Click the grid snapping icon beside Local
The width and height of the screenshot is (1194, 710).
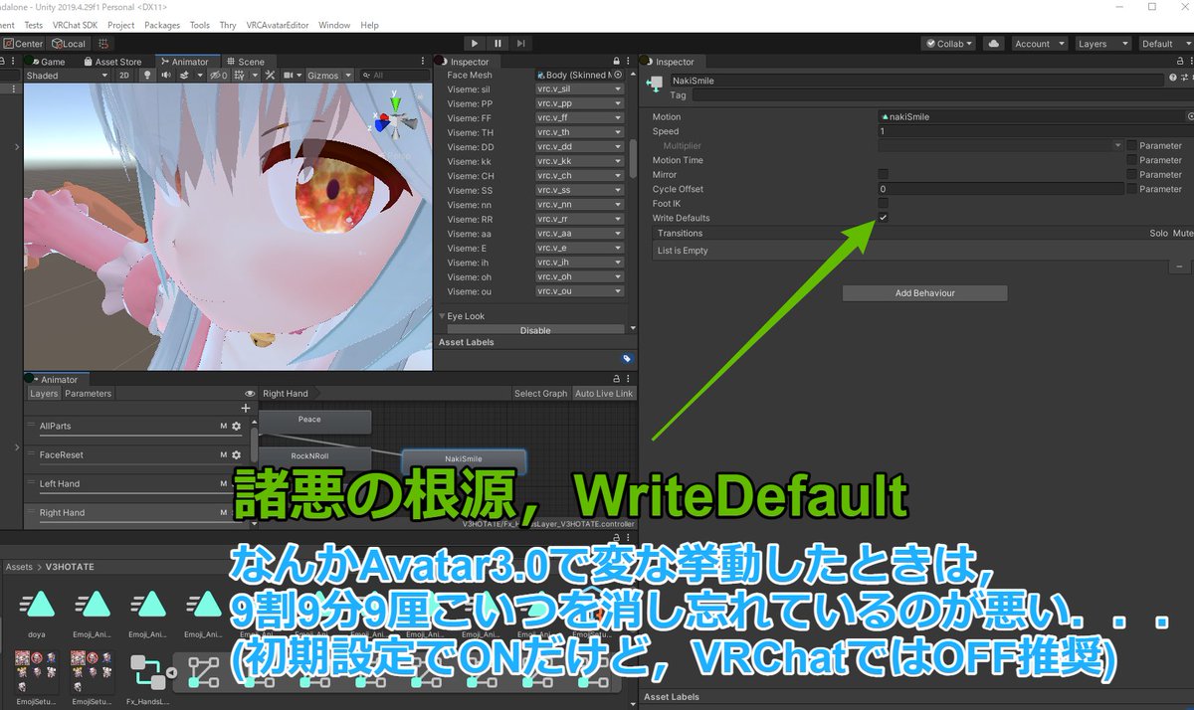click(103, 44)
